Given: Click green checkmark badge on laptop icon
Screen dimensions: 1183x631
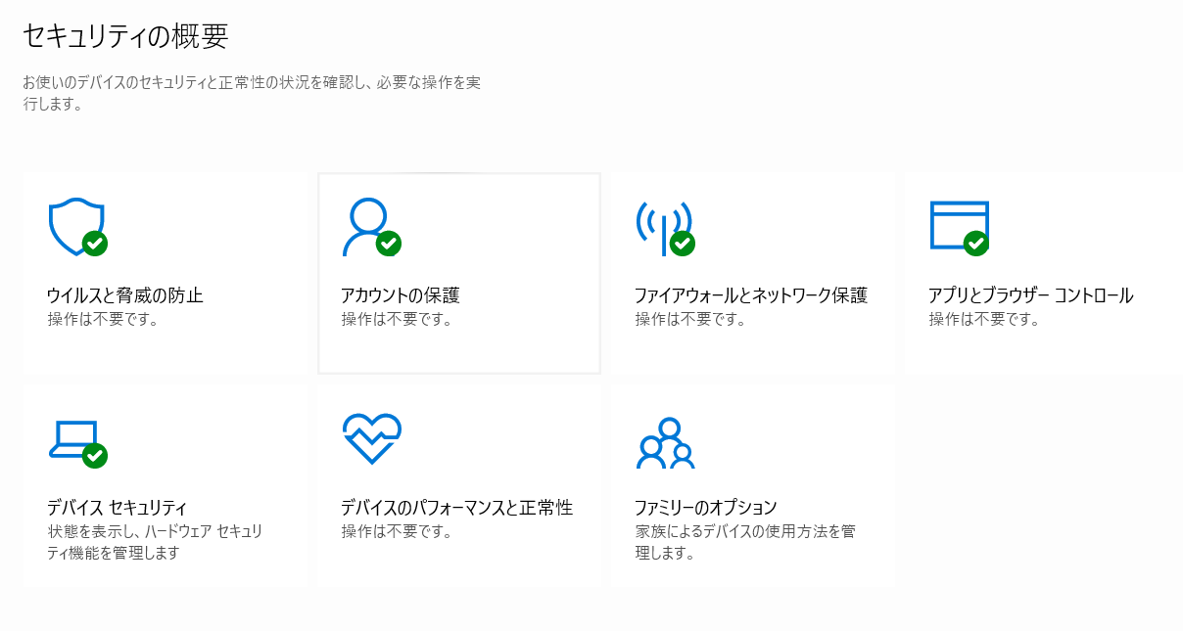Looking at the screenshot, I should [95, 455].
